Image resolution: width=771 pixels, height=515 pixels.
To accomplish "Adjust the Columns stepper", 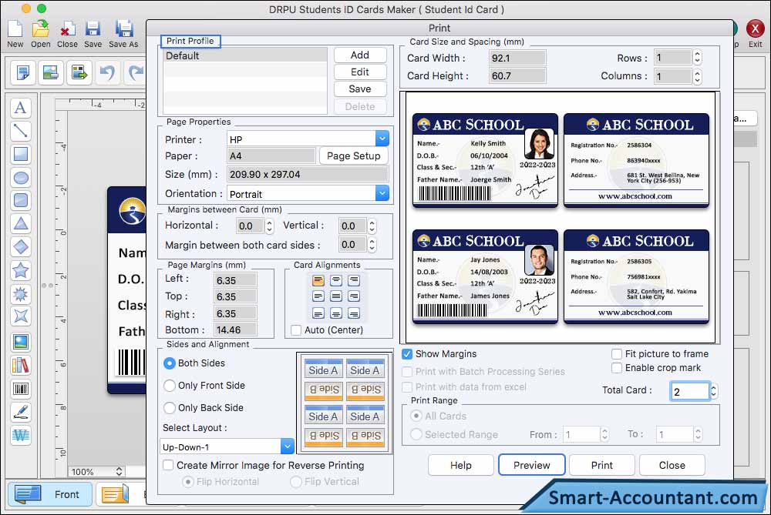I will [697, 76].
